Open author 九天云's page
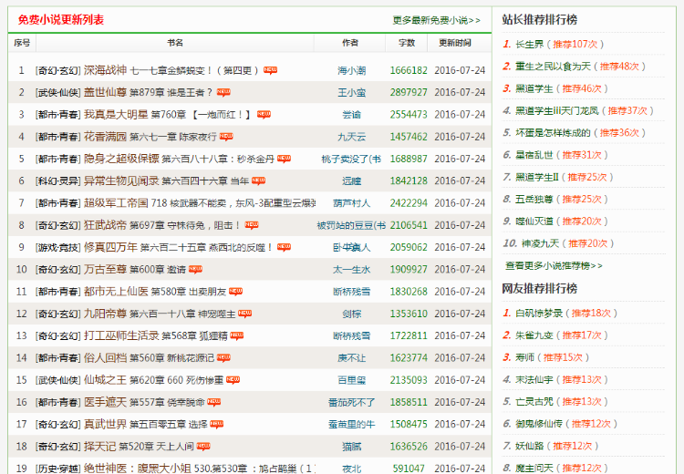Screen dimensions: 684x474 click(352, 137)
